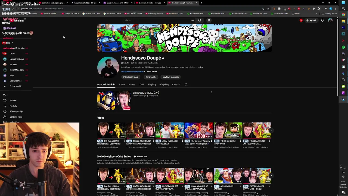
Task: Open the FOXY A BONNIE SE SPOJILI video thumbnail
Action: click(x=199, y=176)
